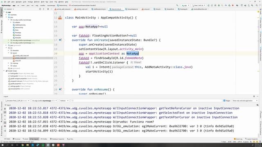Select activity_add_nota.xml in layout folder

click(x=22, y=56)
